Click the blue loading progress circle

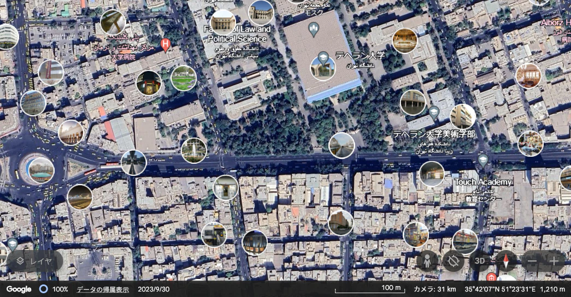(x=43, y=289)
